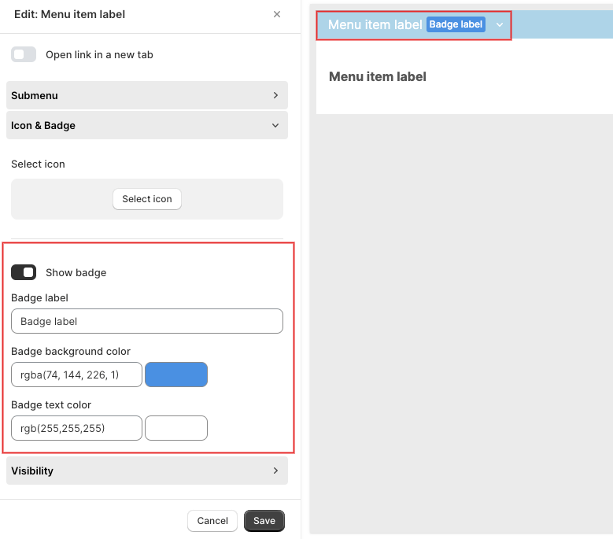Click Menu item label in preview bar
The height and width of the screenshot is (539, 613).
pyautogui.click(x=375, y=24)
